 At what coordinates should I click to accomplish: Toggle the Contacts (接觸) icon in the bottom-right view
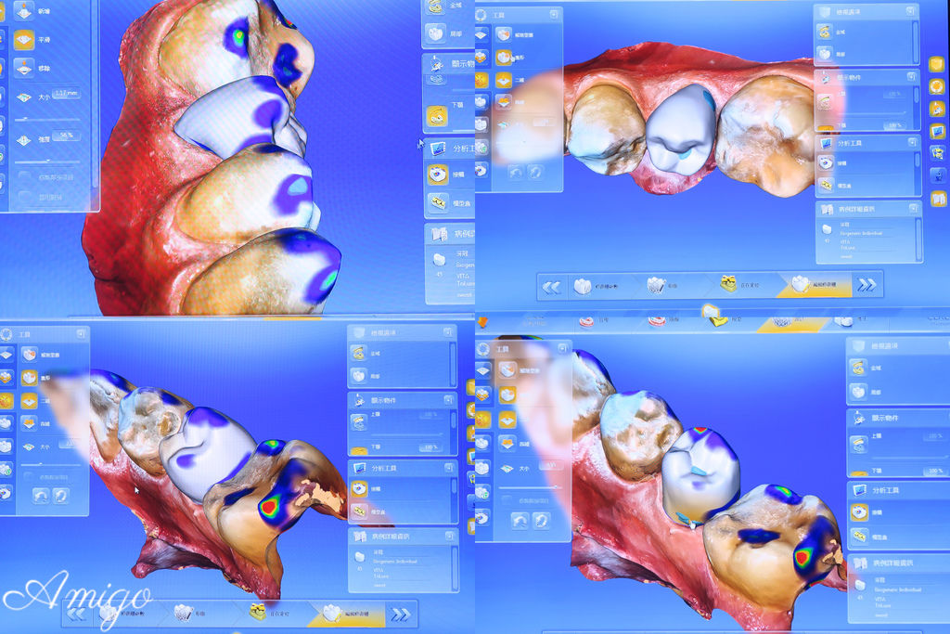coord(859,512)
